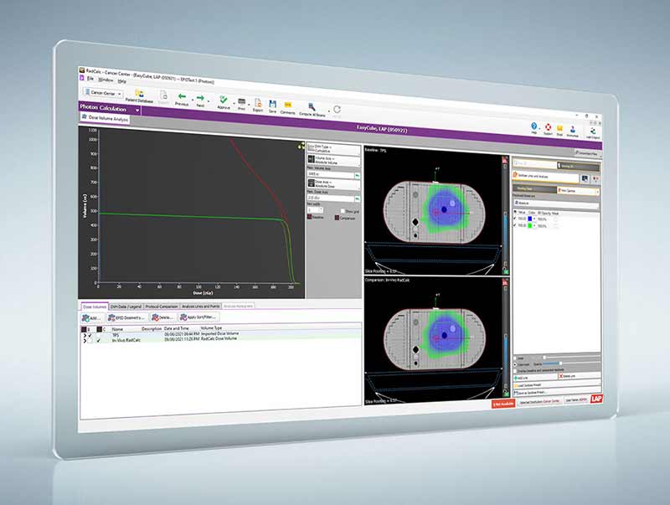Click the red icon beside Isodose Lines
This screenshot has height=505, width=670.
click(x=595, y=179)
